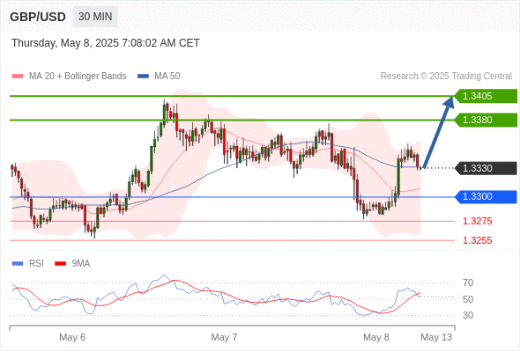Click the MA 20 + Bollinger Bands legend swatch
520x352 pixels.
coord(18,77)
